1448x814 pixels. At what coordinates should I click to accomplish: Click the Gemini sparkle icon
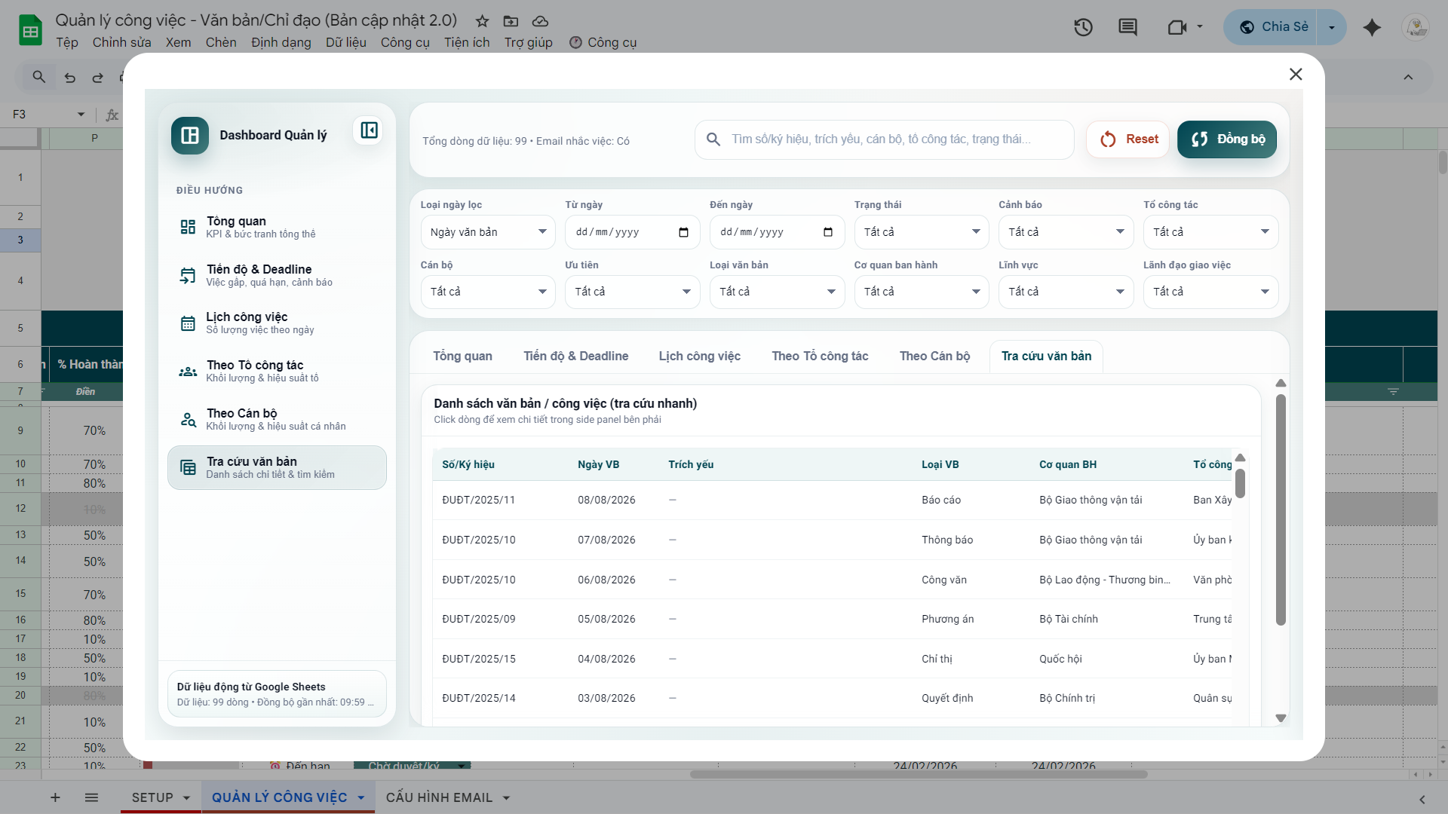point(1372,28)
